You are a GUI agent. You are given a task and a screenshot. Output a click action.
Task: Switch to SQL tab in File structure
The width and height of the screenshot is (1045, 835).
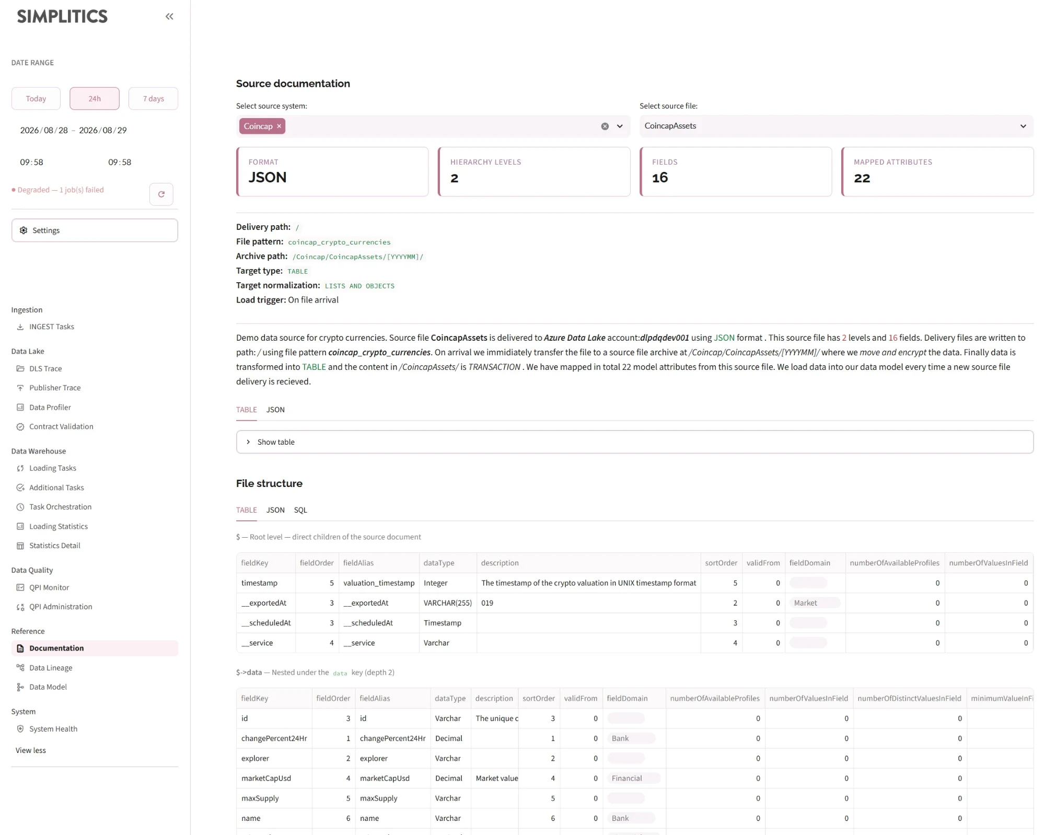point(300,510)
